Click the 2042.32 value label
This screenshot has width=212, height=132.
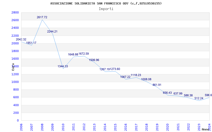click(21, 39)
